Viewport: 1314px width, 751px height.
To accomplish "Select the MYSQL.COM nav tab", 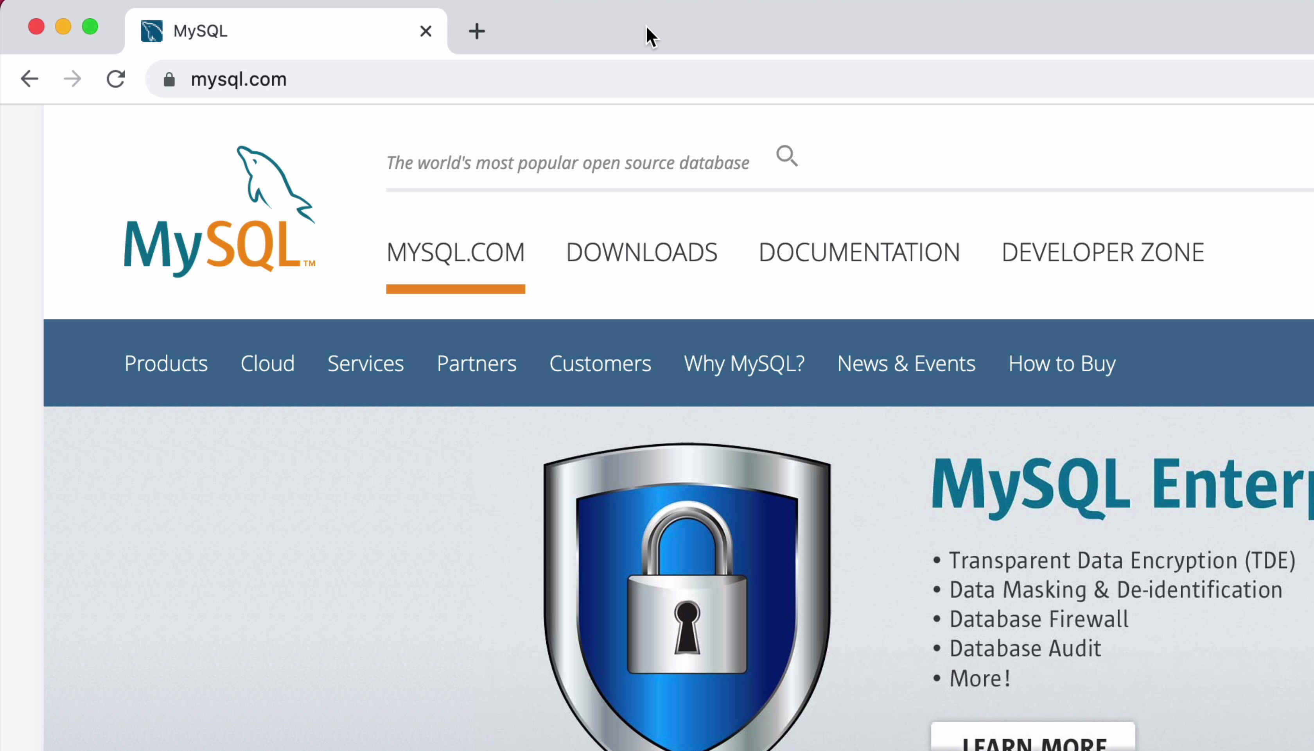I will click(x=455, y=252).
